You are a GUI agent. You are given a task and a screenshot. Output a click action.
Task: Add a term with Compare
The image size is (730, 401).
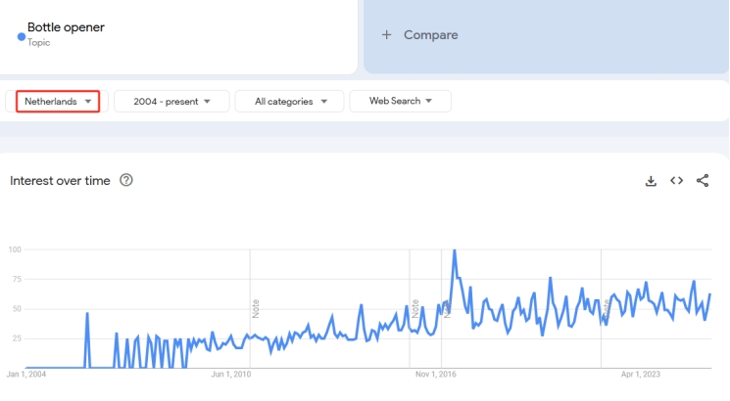click(430, 35)
